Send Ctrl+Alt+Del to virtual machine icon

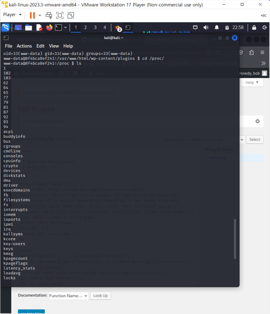[x=49, y=15]
